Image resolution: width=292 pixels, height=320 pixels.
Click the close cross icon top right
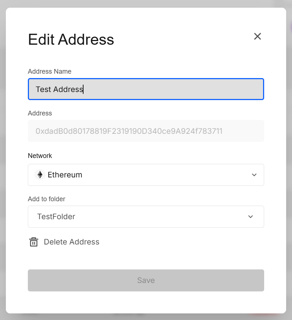257,36
